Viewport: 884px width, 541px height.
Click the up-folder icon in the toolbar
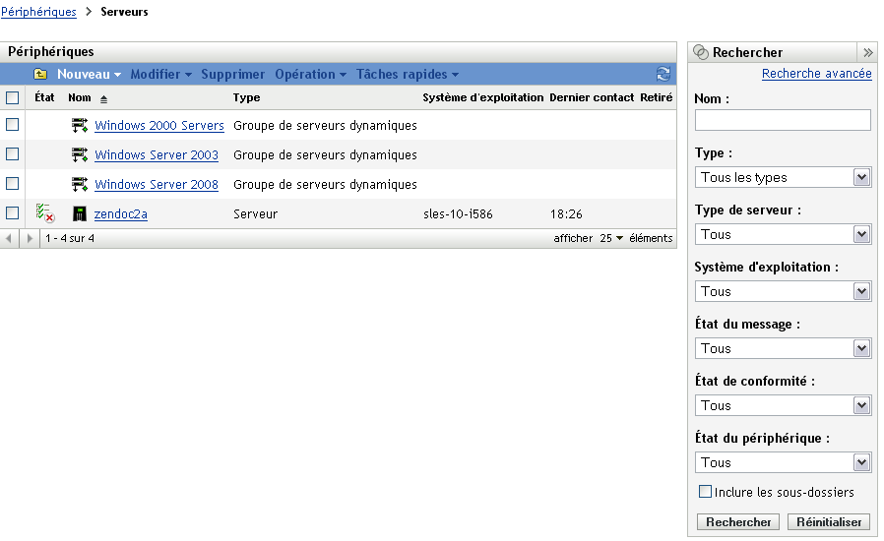pyautogui.click(x=40, y=75)
